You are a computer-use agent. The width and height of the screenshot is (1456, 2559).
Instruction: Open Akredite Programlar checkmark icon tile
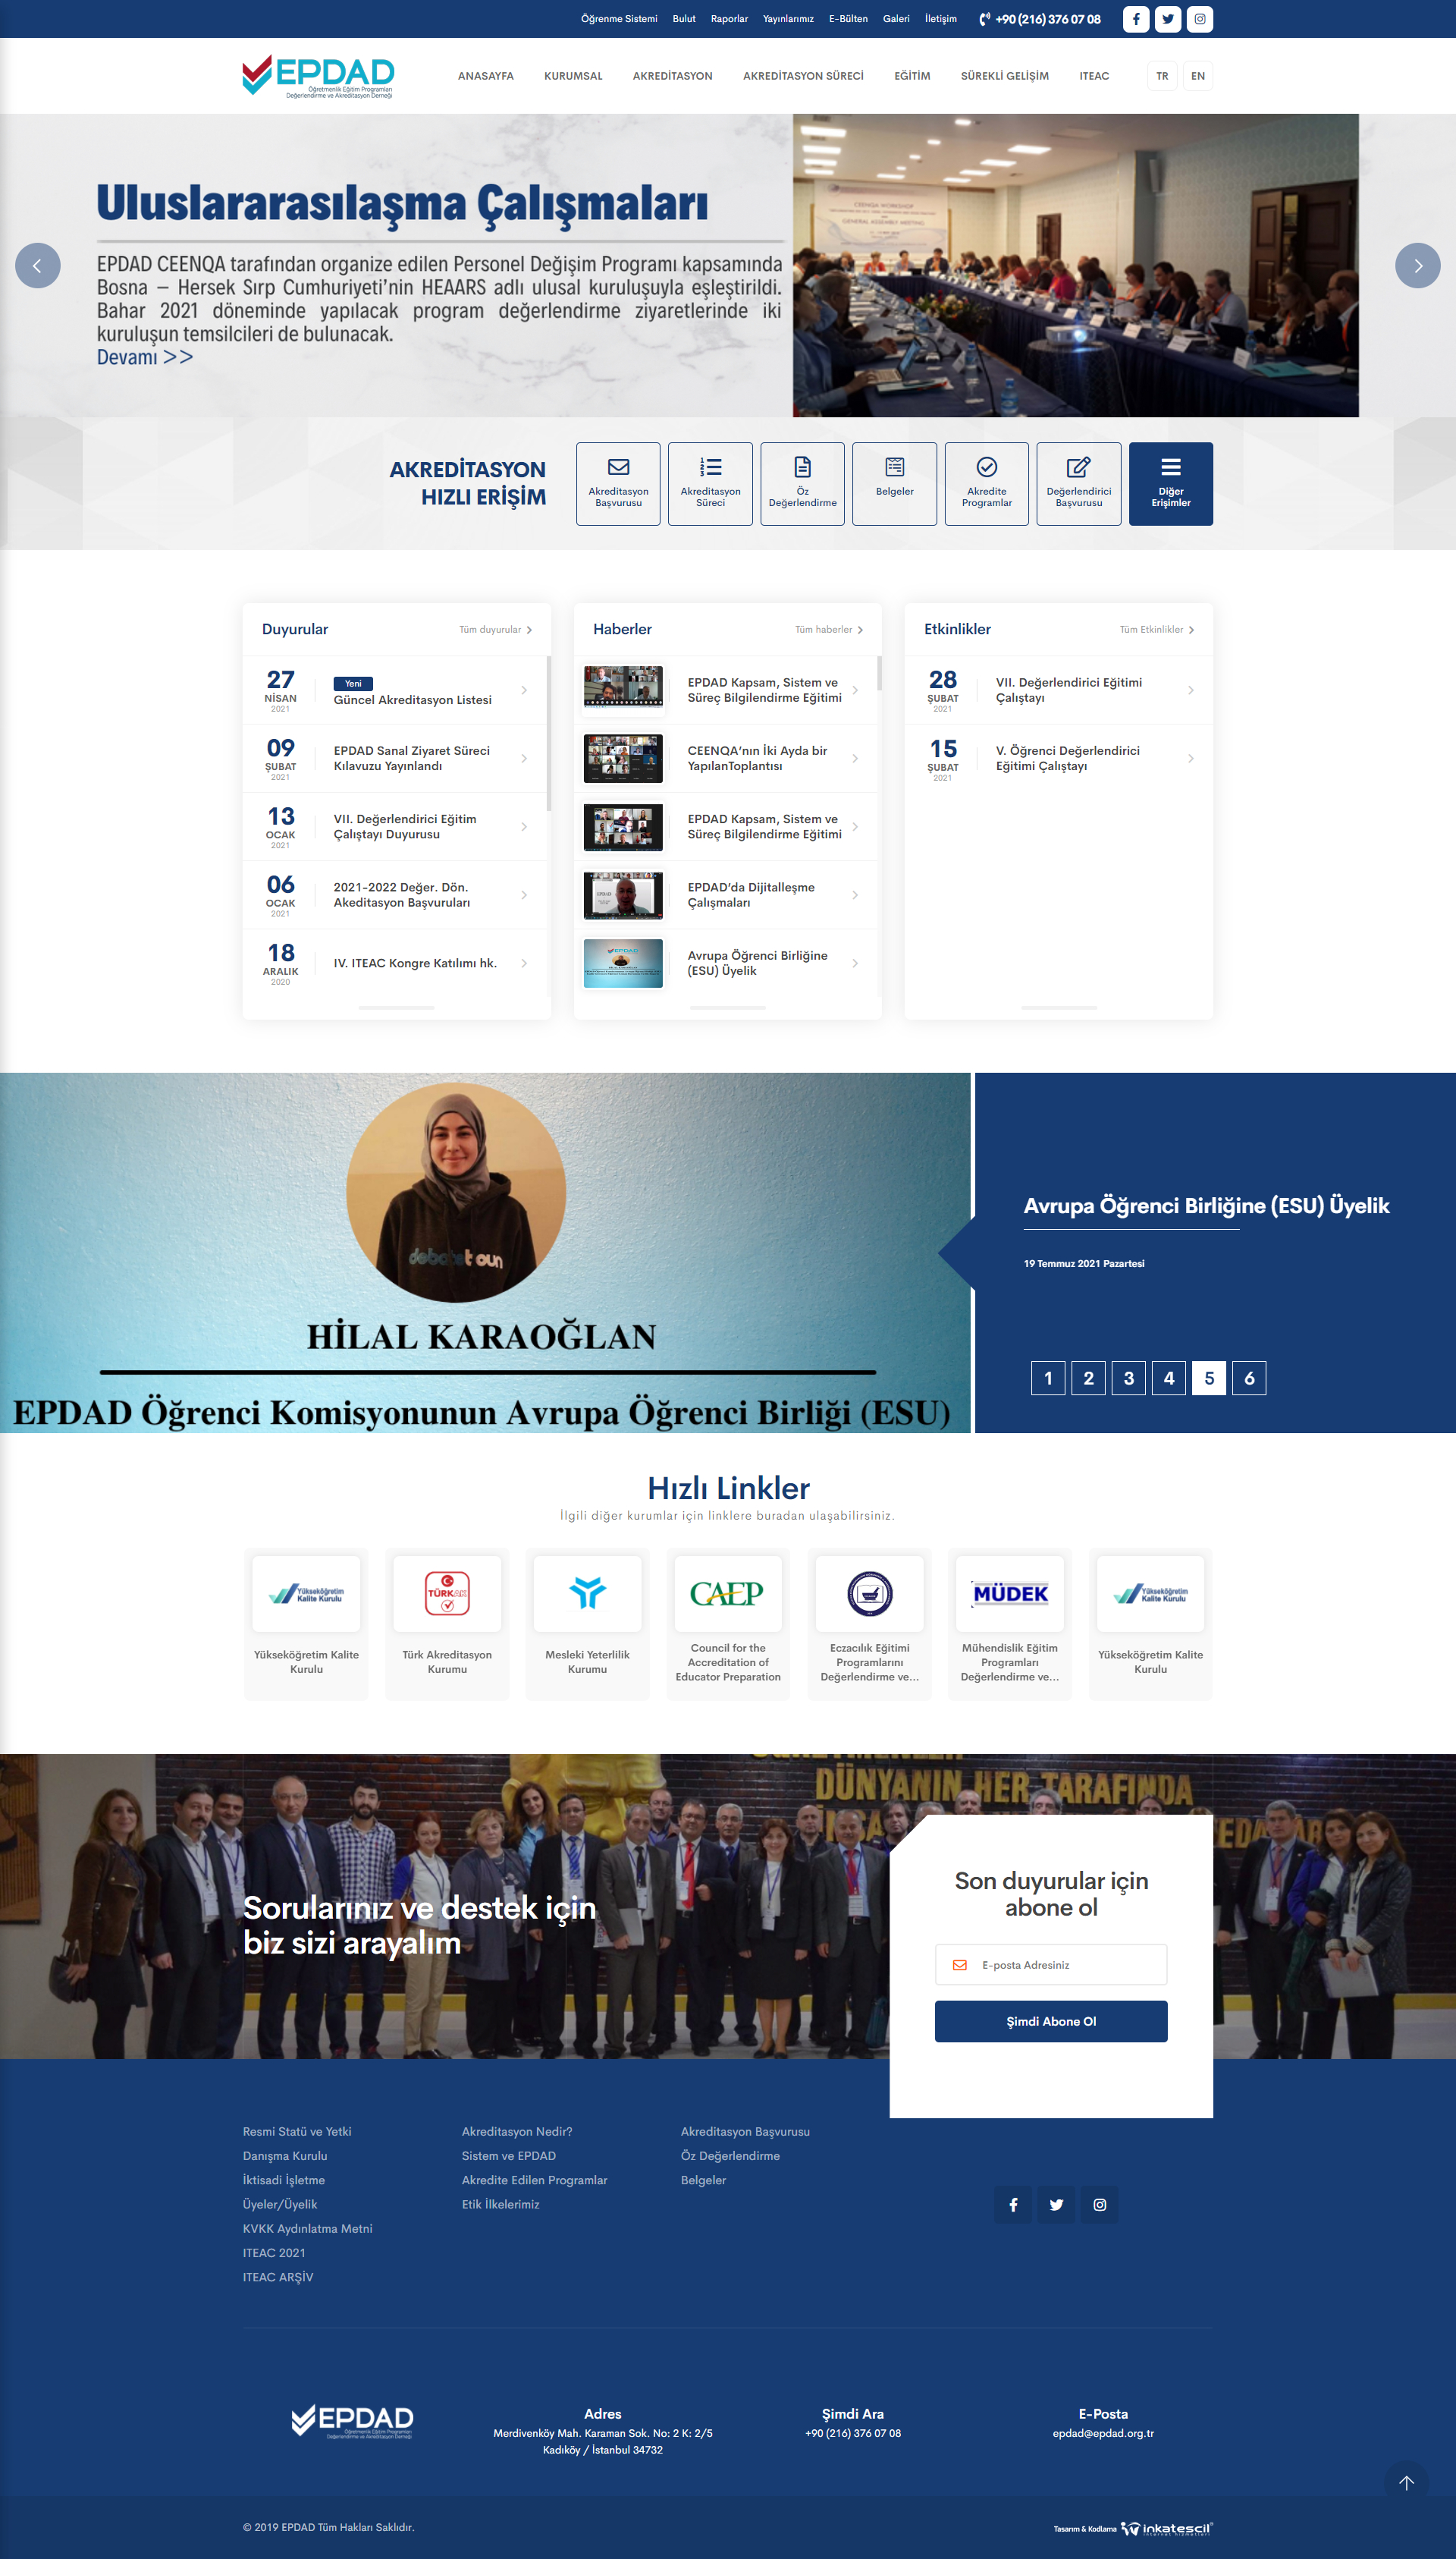986,483
